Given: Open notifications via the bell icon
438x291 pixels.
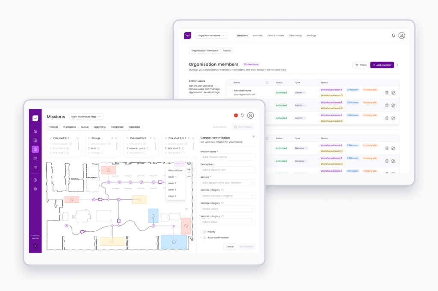Looking at the screenshot, I should point(242,115).
